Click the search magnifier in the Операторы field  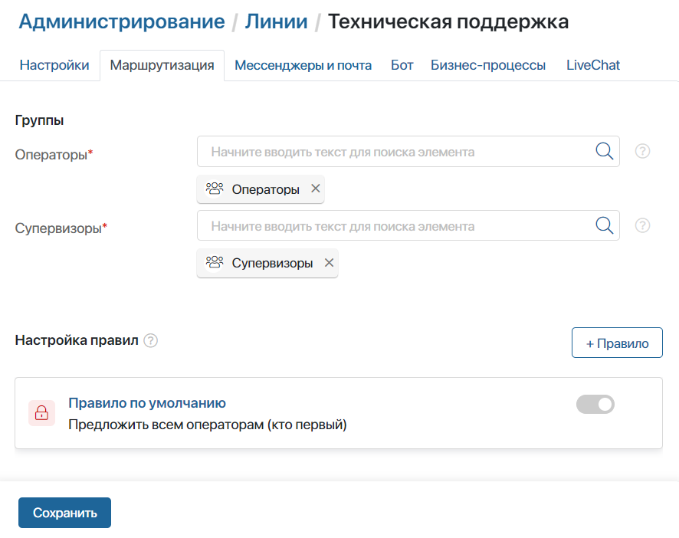pos(604,151)
